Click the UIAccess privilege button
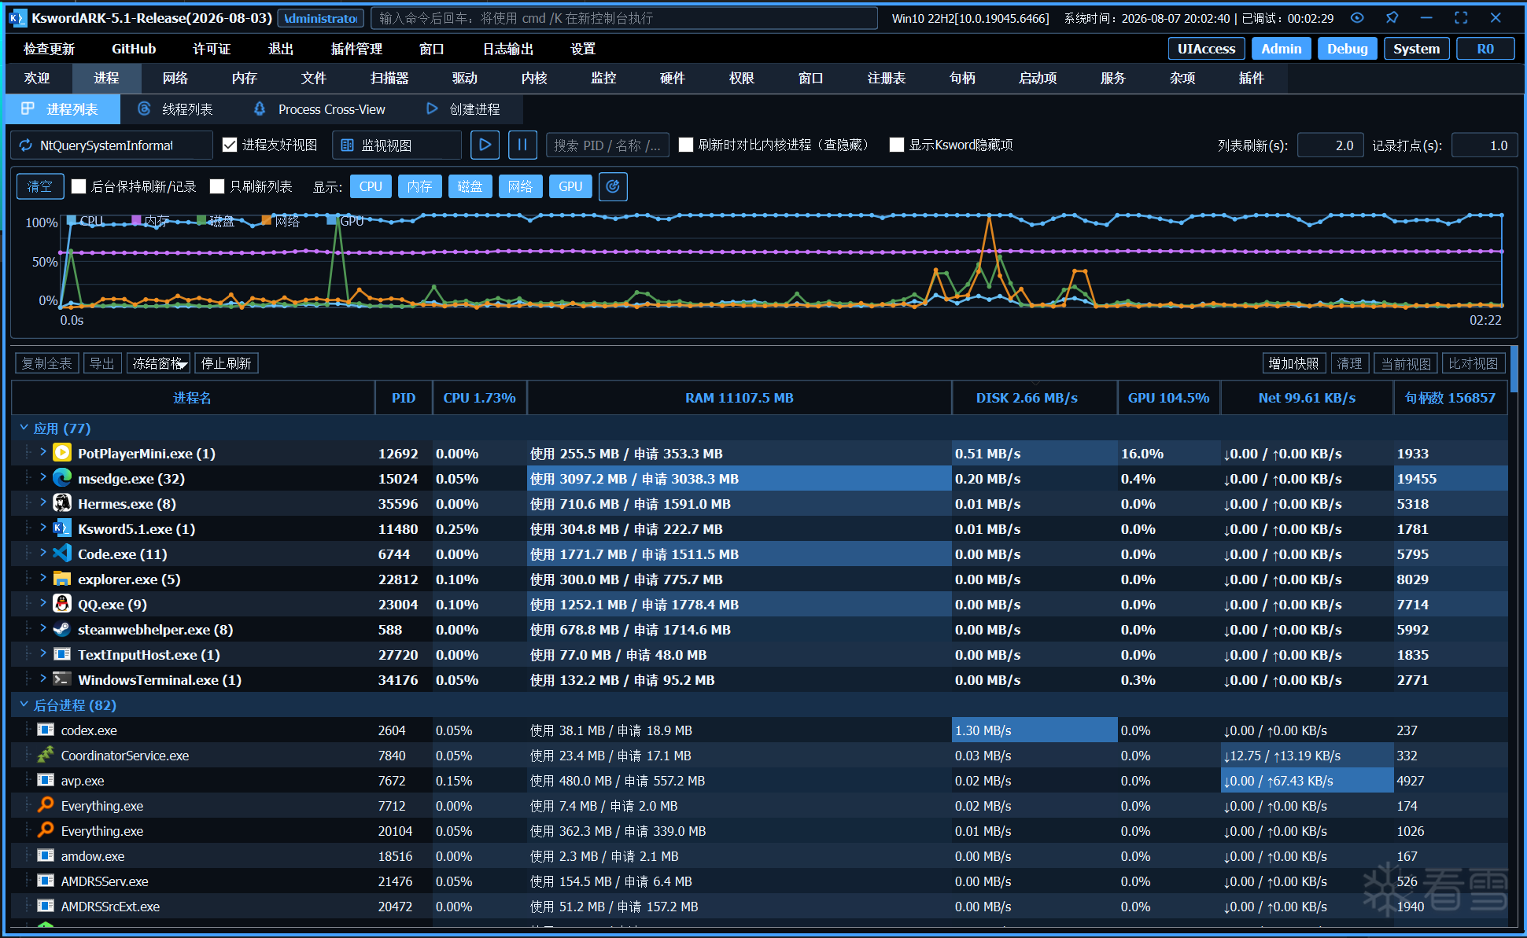 (1206, 49)
